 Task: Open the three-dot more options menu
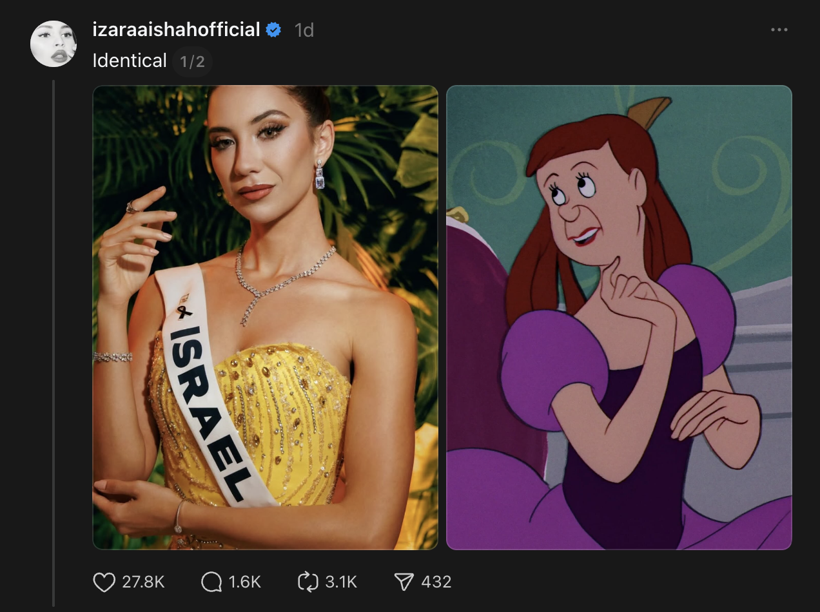click(x=779, y=30)
